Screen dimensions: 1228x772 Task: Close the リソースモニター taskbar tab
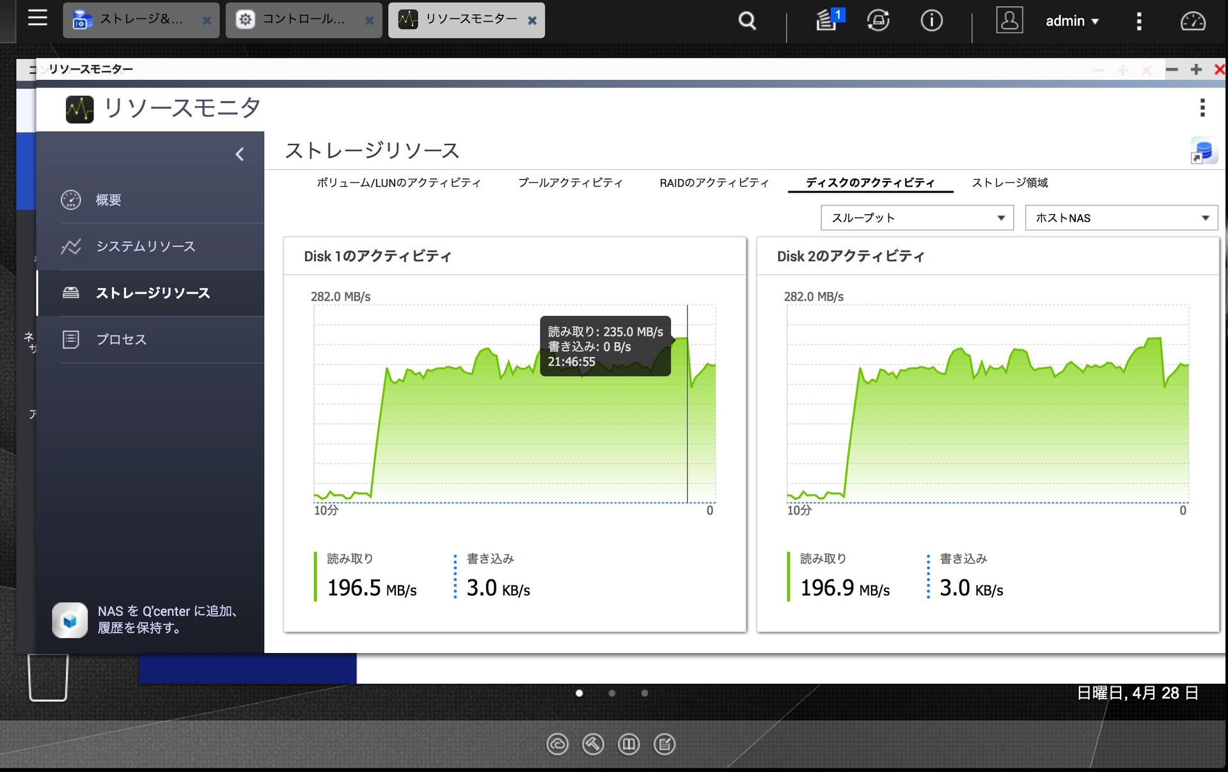[x=531, y=20]
